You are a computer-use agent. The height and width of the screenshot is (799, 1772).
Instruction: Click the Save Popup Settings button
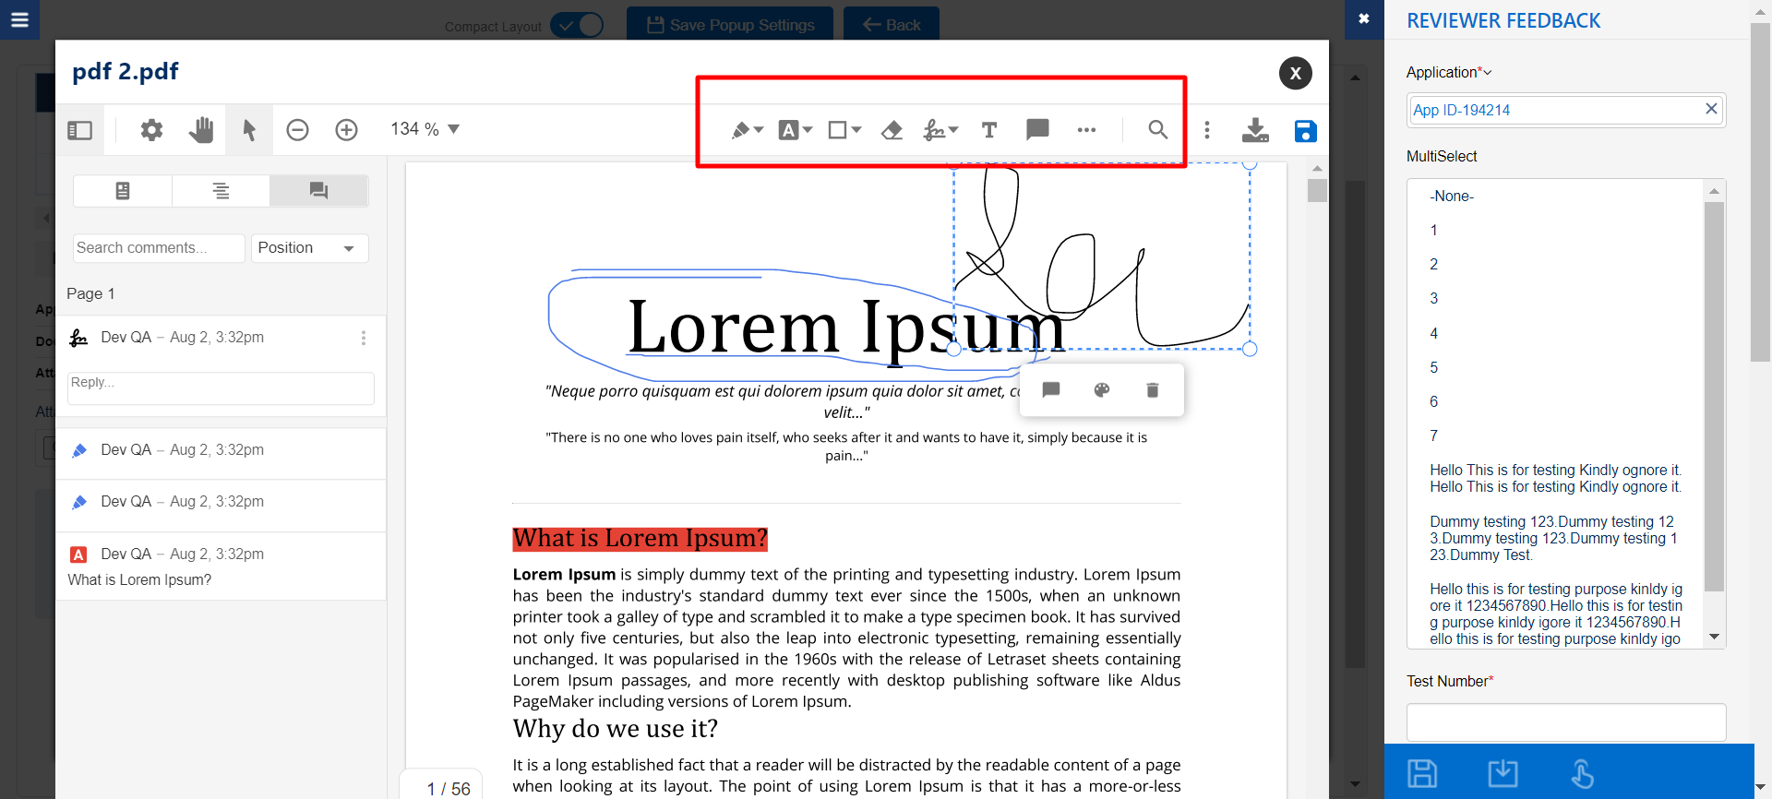click(730, 25)
